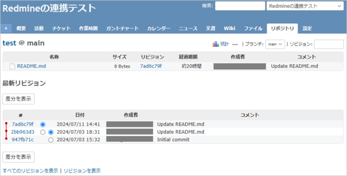Click the README.md file icon

click(12, 66)
